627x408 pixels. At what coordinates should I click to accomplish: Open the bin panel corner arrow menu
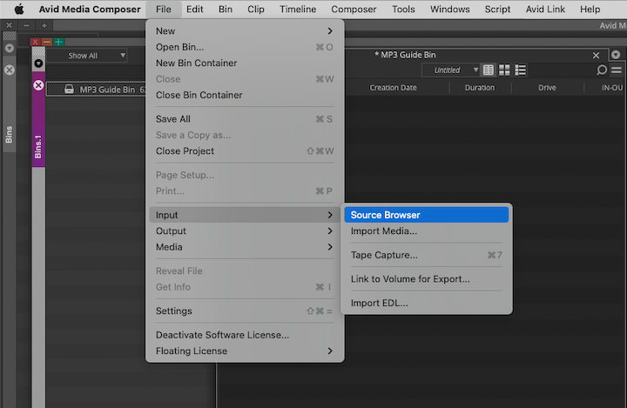[616, 55]
